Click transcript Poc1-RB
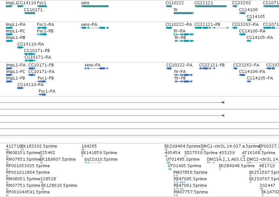This screenshot has height=197, width=279. pos(45,31)
